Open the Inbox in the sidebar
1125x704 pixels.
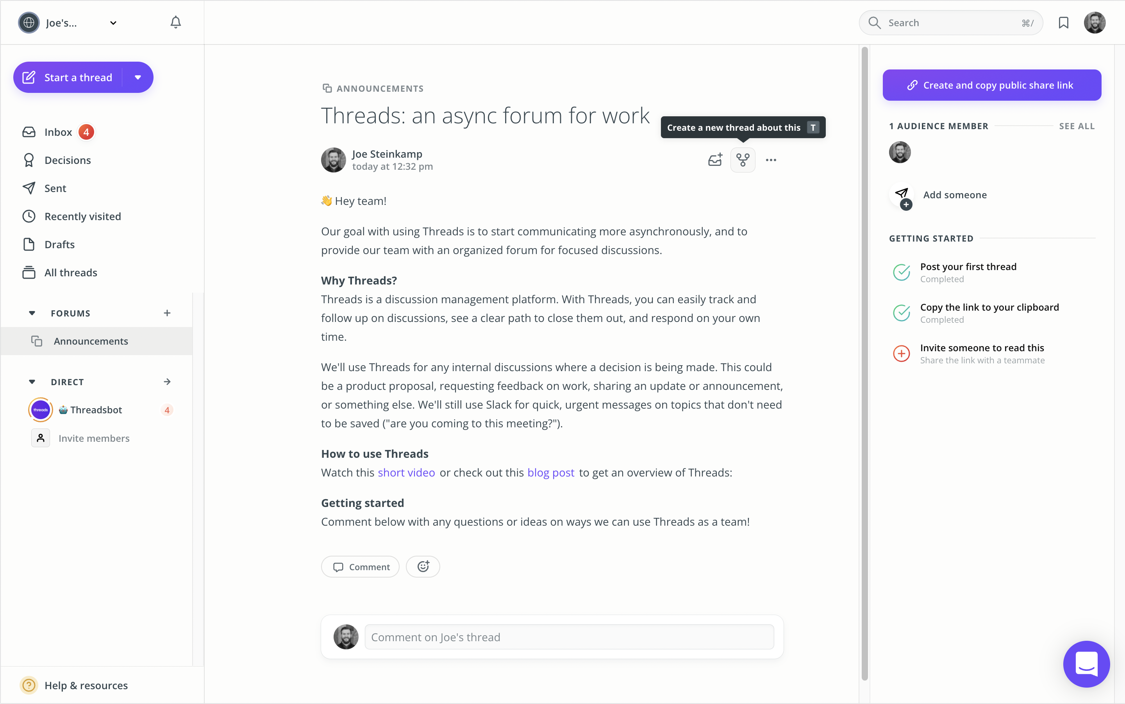[58, 132]
